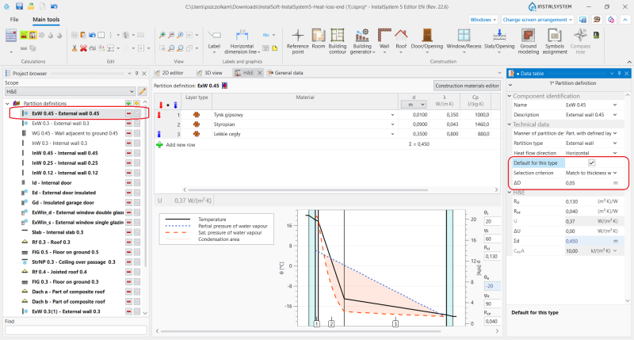Switch to General data tab
This screenshot has height=340, width=634.
pyautogui.click(x=285, y=73)
